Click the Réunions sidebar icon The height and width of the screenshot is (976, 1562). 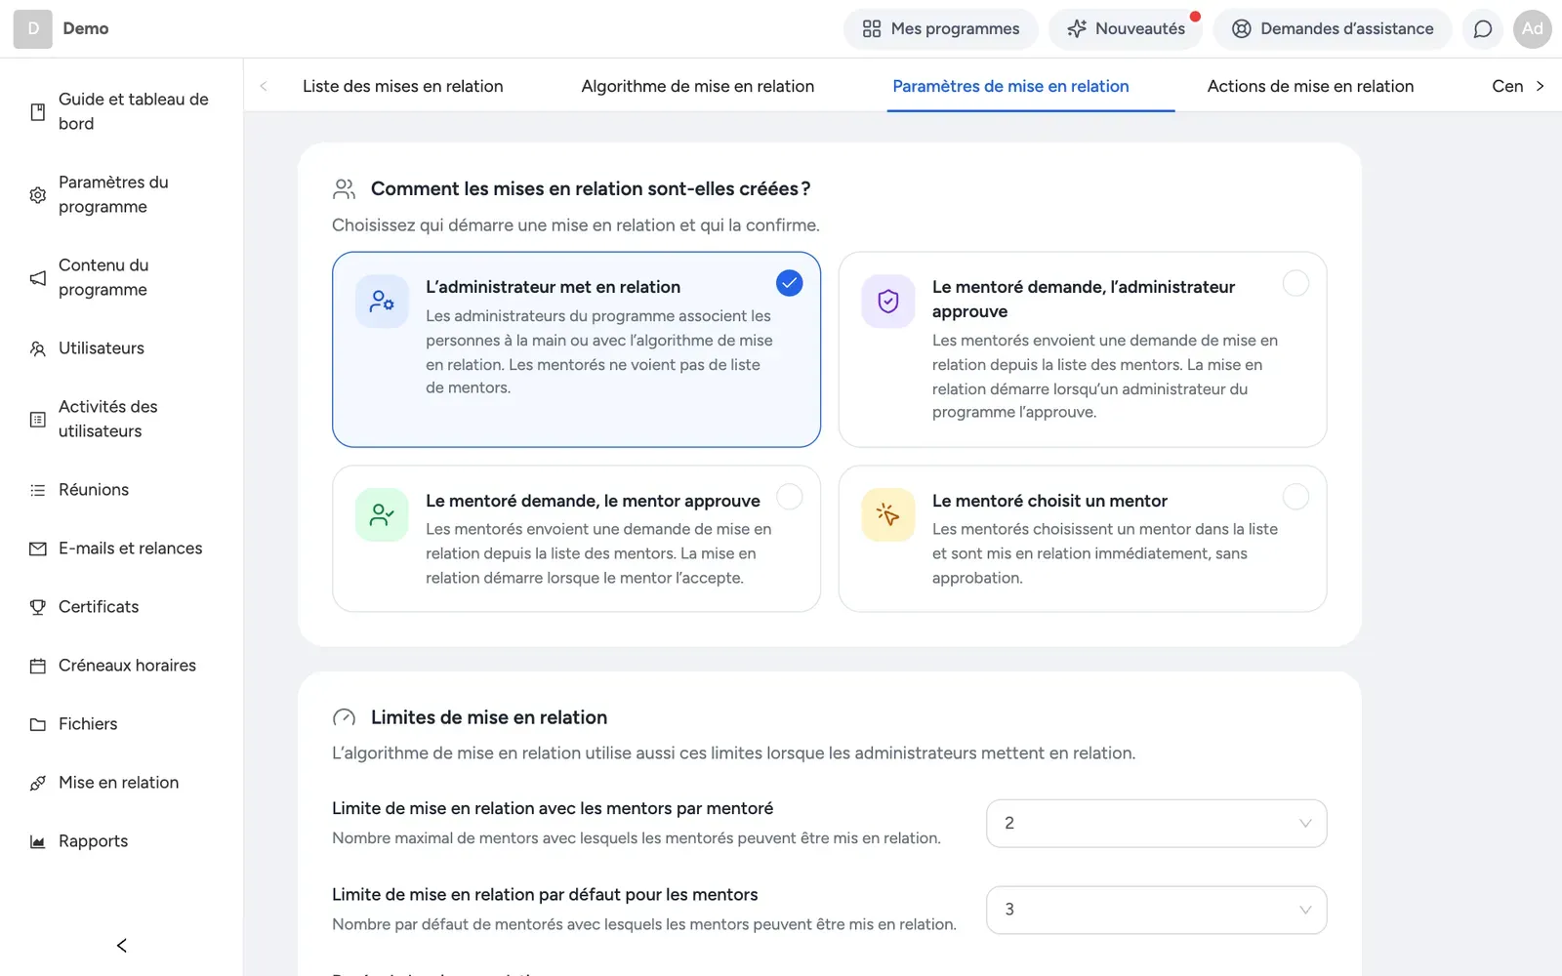pyautogui.click(x=38, y=490)
